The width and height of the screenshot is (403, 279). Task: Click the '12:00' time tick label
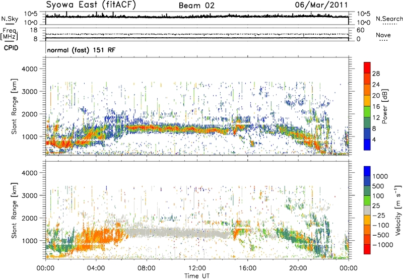[197, 268]
